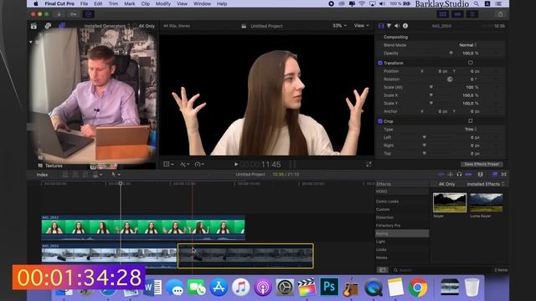Toggle snapping in the timeline toolbar
The height and width of the screenshot is (301, 536).
point(468,175)
